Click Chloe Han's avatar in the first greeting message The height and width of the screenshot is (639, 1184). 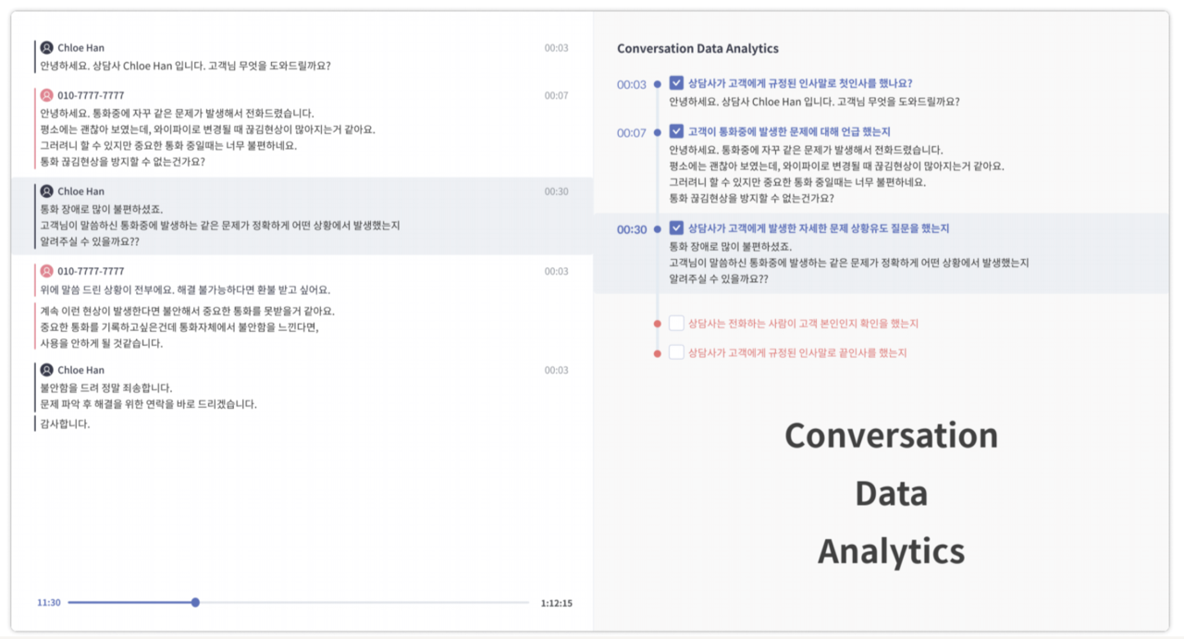(x=46, y=47)
